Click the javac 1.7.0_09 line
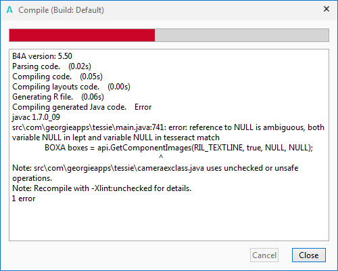Image resolution: width=338 pixels, height=271 pixels. click(x=36, y=117)
